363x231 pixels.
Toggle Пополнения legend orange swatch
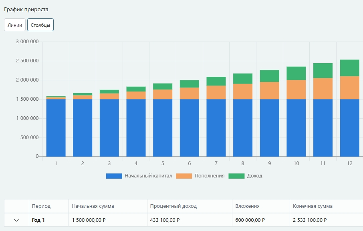click(184, 176)
